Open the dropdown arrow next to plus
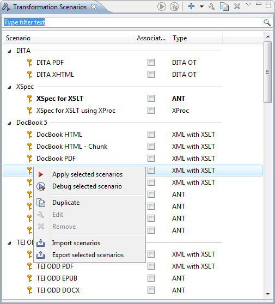 coord(201,7)
